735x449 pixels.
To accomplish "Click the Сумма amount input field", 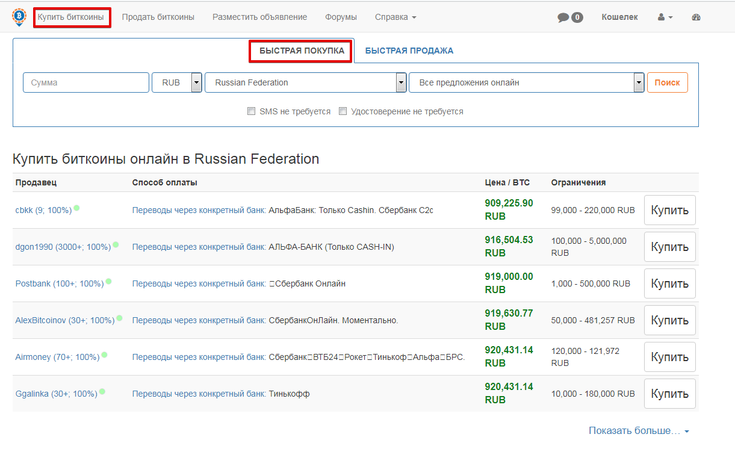I will 86,82.
